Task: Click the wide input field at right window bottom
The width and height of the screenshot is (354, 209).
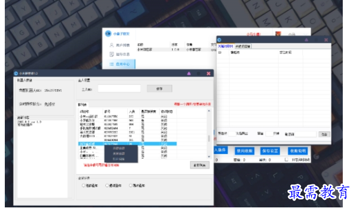Action: 306,134
